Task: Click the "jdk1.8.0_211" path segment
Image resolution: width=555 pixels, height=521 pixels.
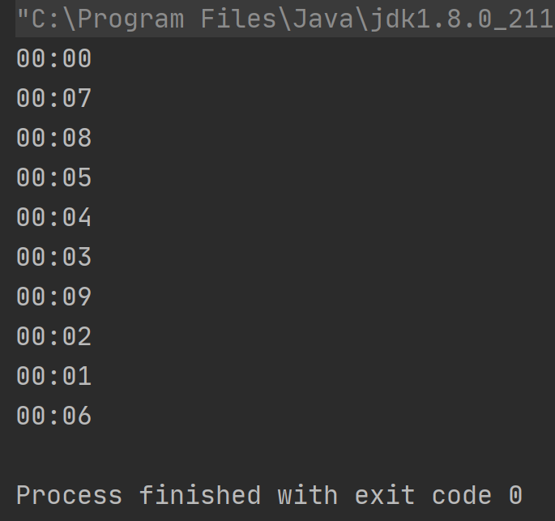Action: click(463, 19)
